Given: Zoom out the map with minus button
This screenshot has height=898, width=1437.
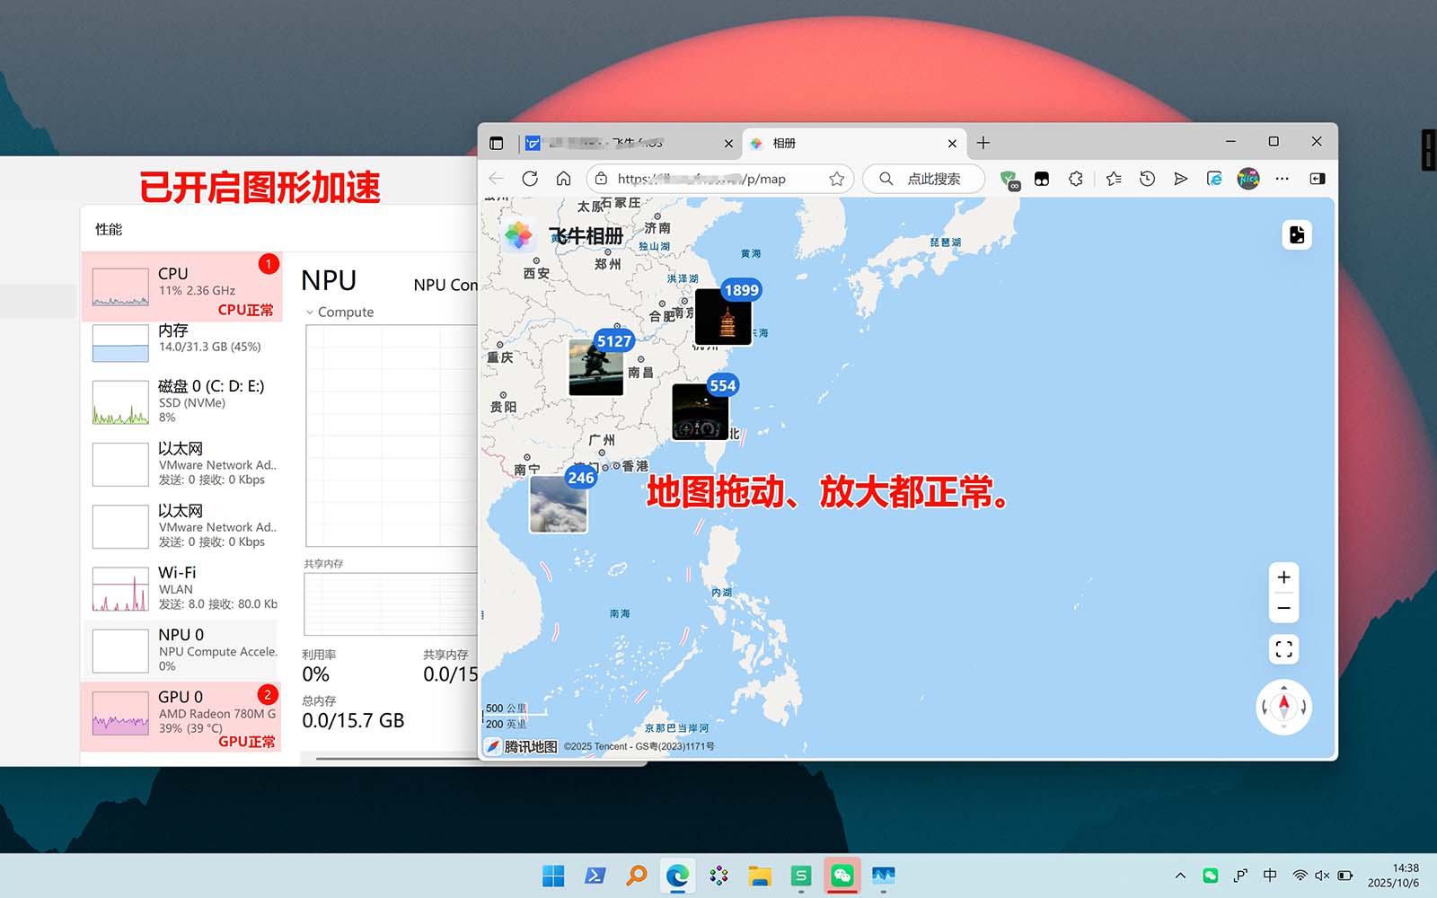Looking at the screenshot, I should pyautogui.click(x=1283, y=608).
